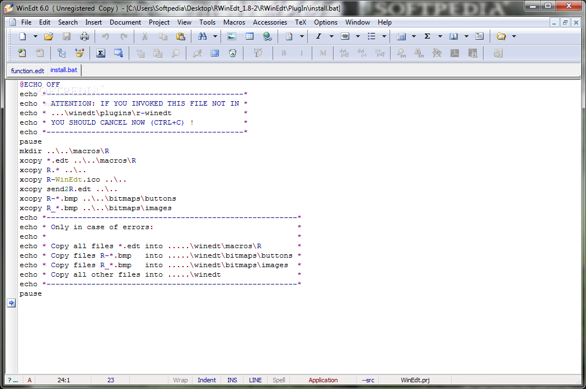Viewport: 586px width, 389px height.
Task: Toggle Wrap mode in the status bar
Action: click(180, 380)
